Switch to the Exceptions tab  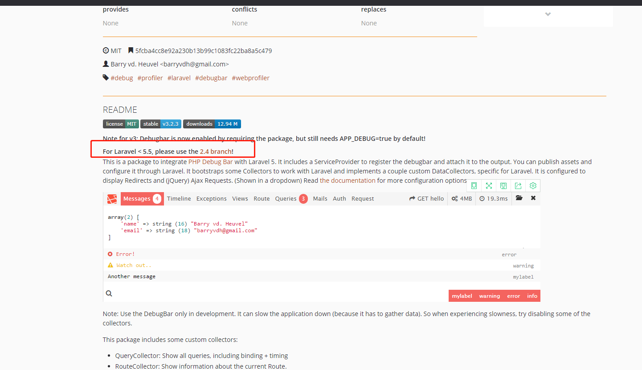tap(212, 199)
